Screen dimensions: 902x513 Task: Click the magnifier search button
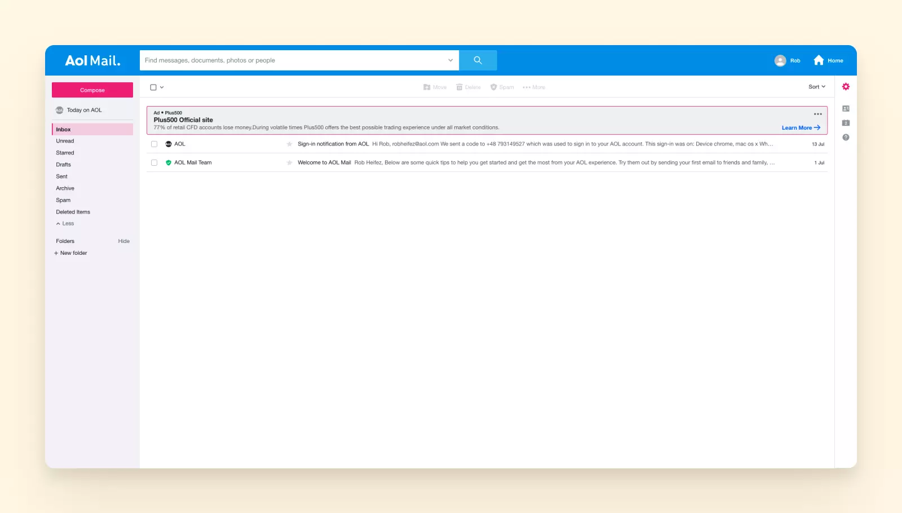(477, 60)
